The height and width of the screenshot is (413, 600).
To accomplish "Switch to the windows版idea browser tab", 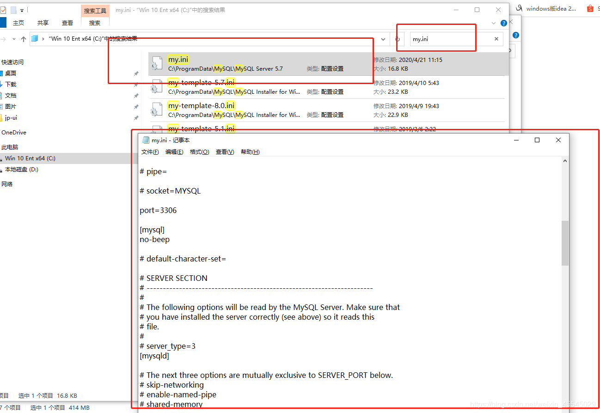I will pos(546,8).
